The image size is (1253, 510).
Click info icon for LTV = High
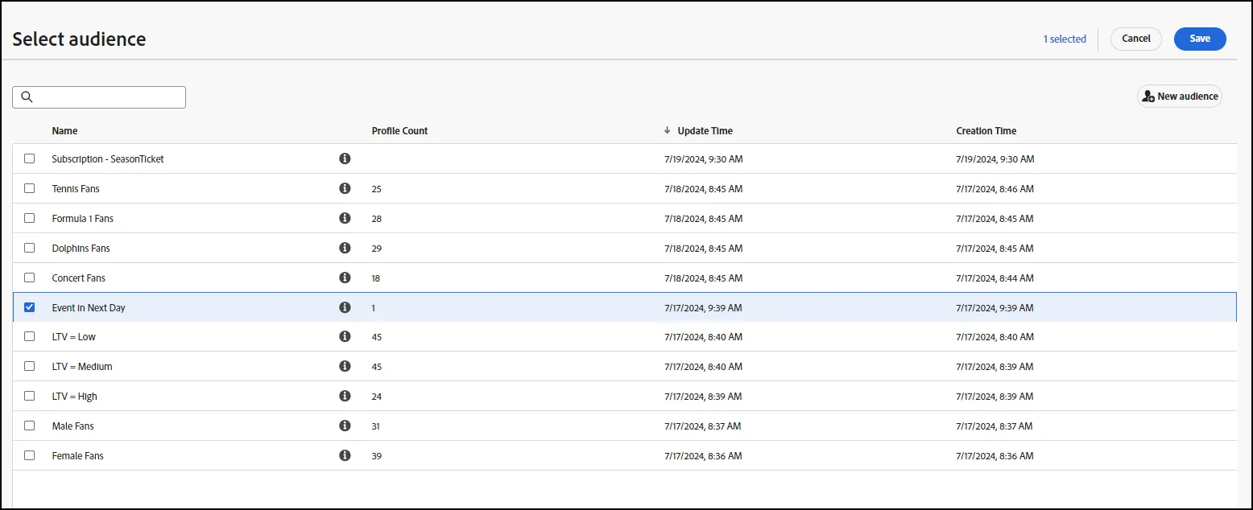pos(345,396)
